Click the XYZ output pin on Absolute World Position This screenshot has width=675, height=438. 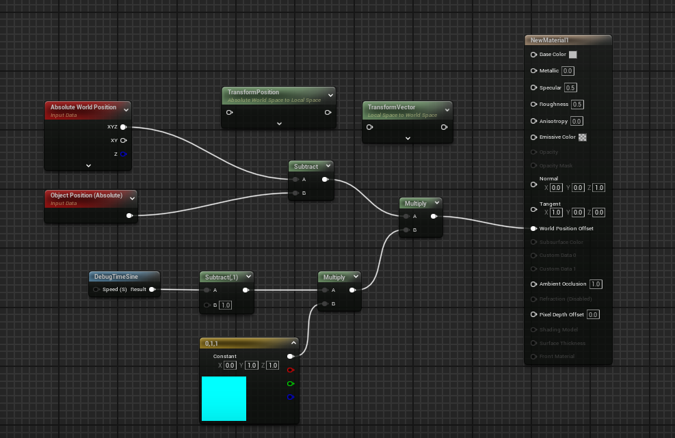[x=123, y=127]
